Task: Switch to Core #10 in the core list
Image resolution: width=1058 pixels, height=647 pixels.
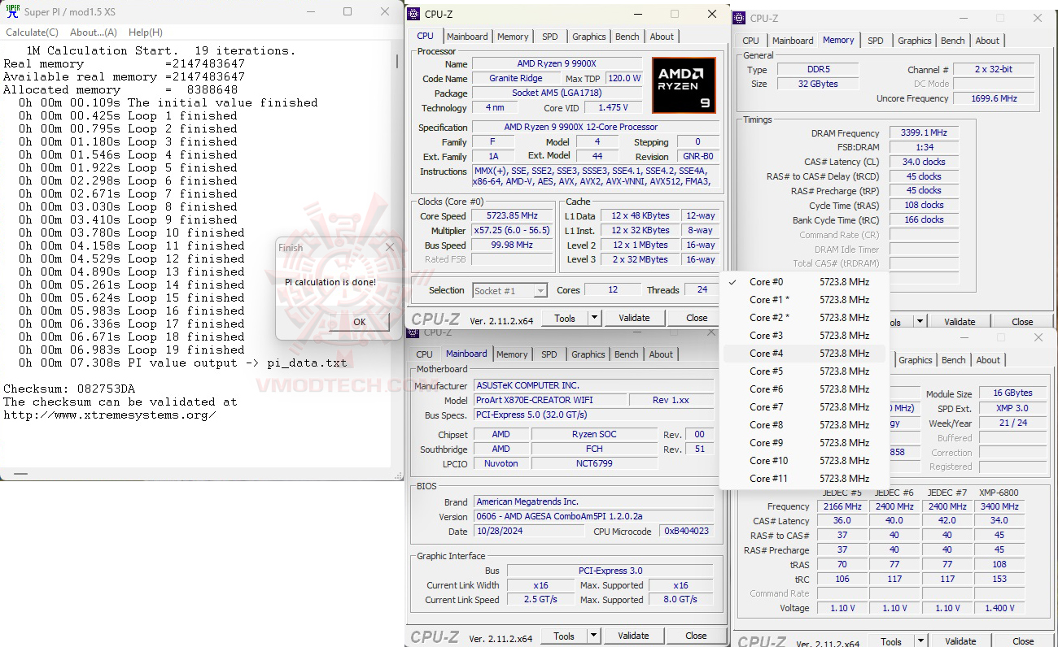Action: 802,461
